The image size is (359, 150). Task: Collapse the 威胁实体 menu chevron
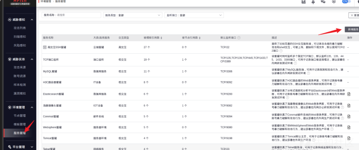[x=32, y=59]
